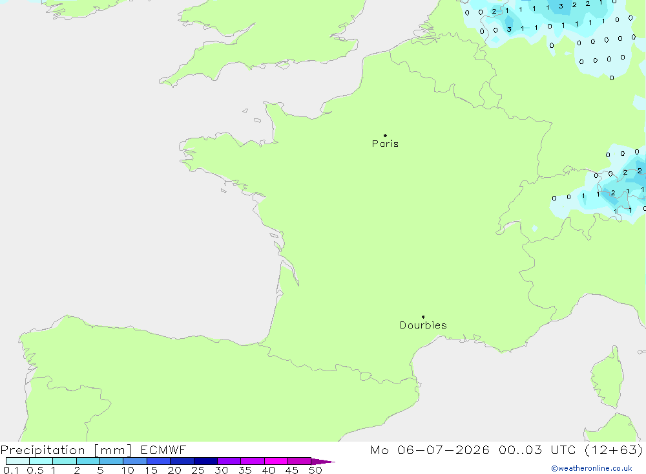Click the '0.5' legend scale label
The height and width of the screenshot is (474, 646).
pos(35,470)
